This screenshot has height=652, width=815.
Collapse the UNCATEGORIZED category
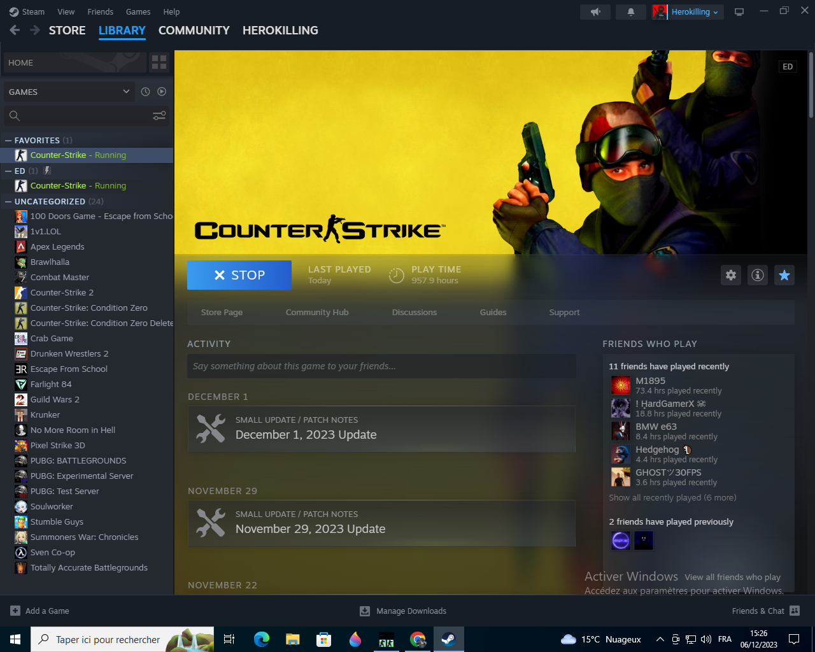8,201
